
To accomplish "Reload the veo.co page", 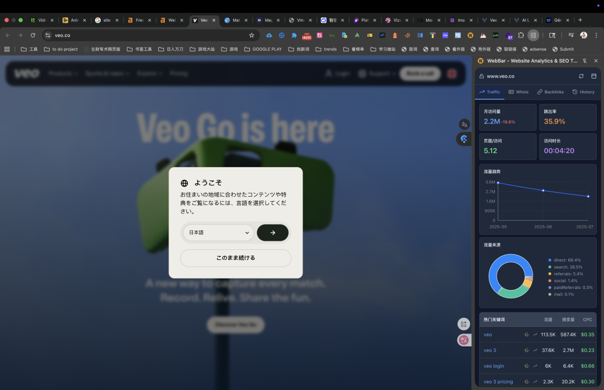I will [33, 35].
